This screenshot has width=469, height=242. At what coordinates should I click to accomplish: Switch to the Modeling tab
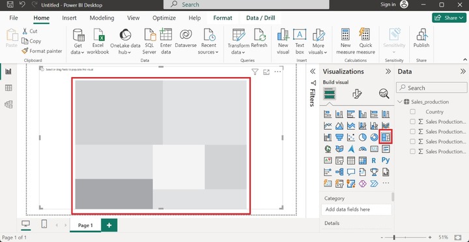102,18
